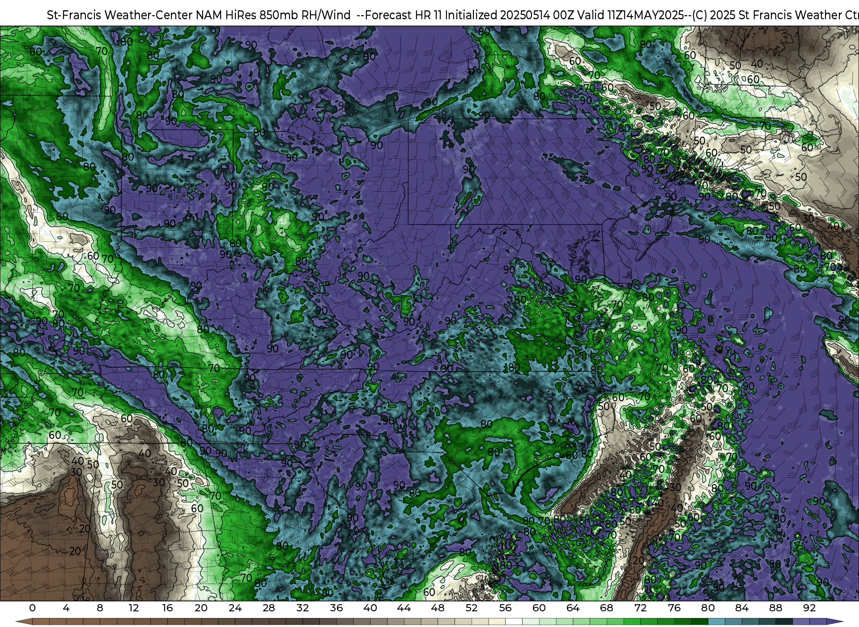Click colorbar tick label '72'
Screen dimensions: 859x627
640,608
